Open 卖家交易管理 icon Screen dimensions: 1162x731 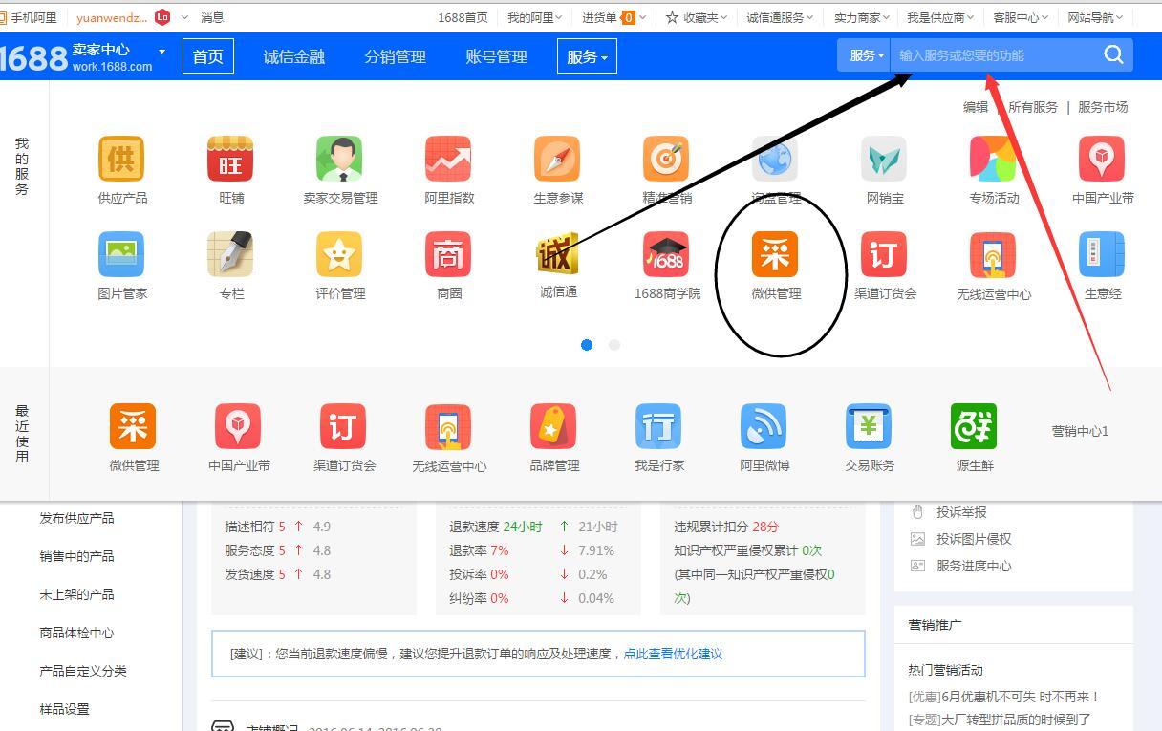pyautogui.click(x=339, y=159)
